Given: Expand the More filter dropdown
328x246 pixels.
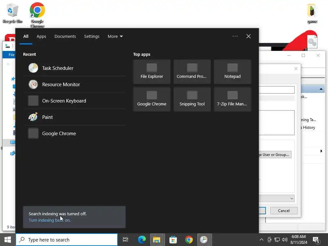Looking at the screenshot, I should coord(115,37).
